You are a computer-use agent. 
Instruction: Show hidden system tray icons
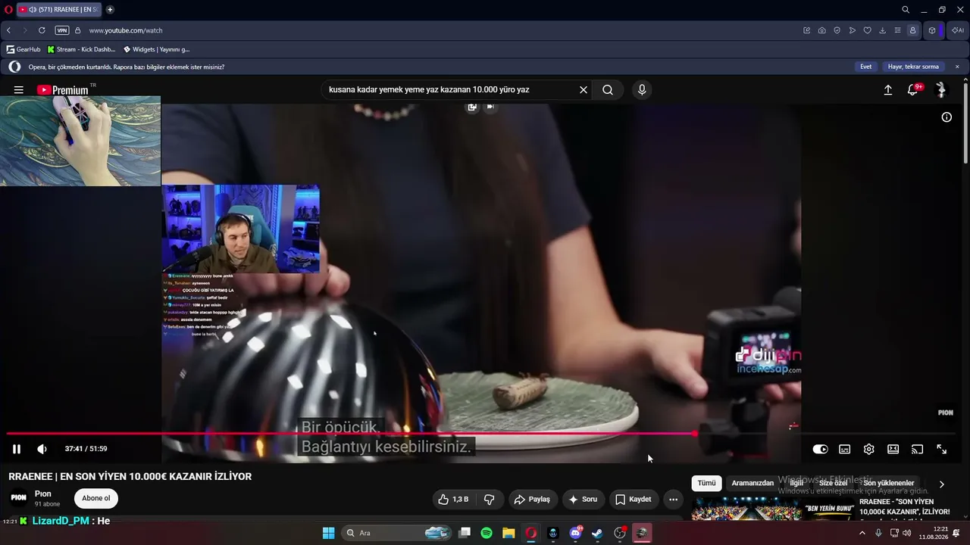(862, 533)
